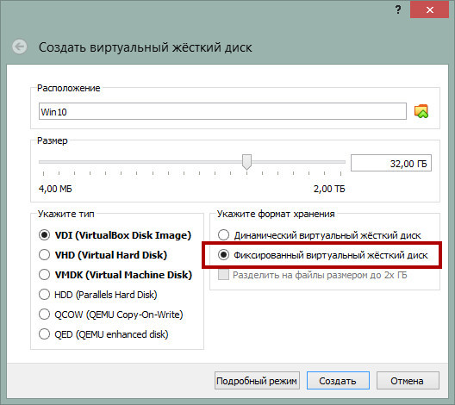Click the 32,00 ГБ size input field
Image resolution: width=455 pixels, height=405 pixels.
[x=391, y=164]
